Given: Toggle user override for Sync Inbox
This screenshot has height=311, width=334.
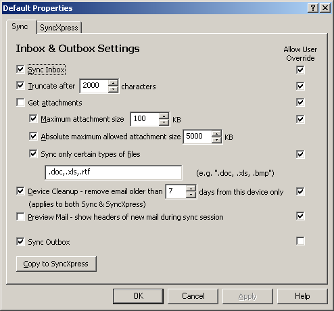Looking at the screenshot, I should (x=300, y=70).
